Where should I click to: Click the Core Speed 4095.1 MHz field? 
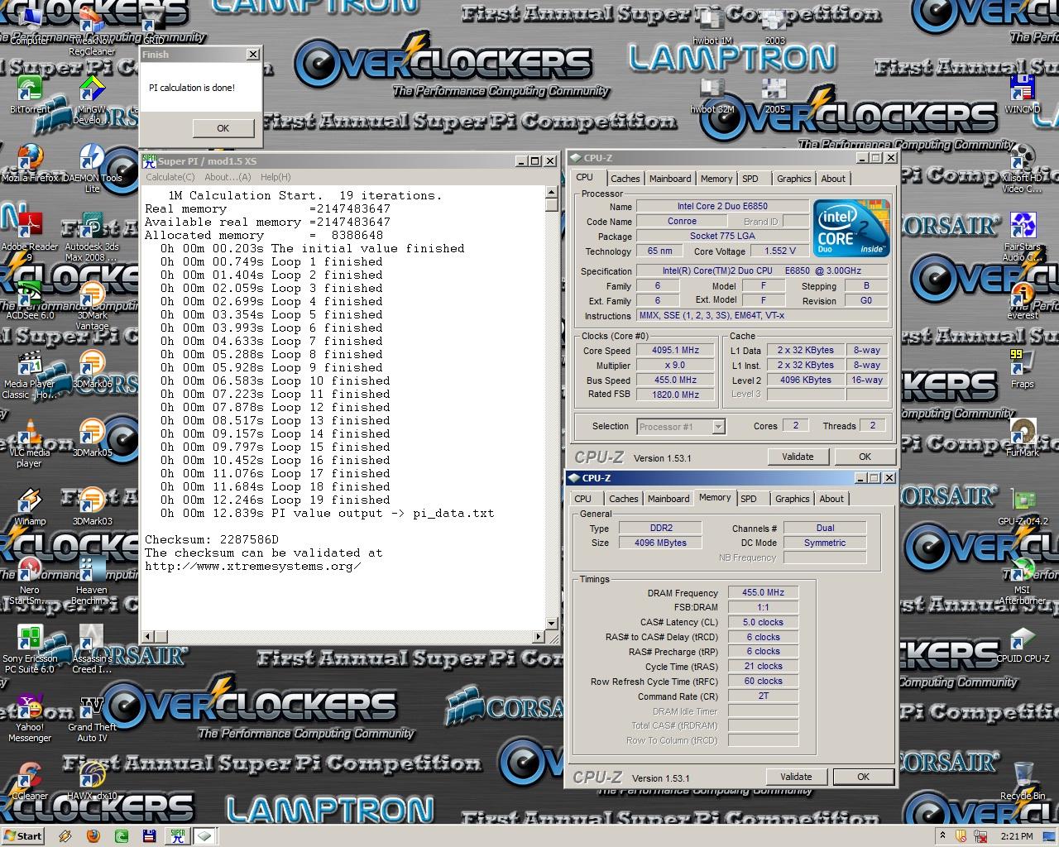[676, 351]
